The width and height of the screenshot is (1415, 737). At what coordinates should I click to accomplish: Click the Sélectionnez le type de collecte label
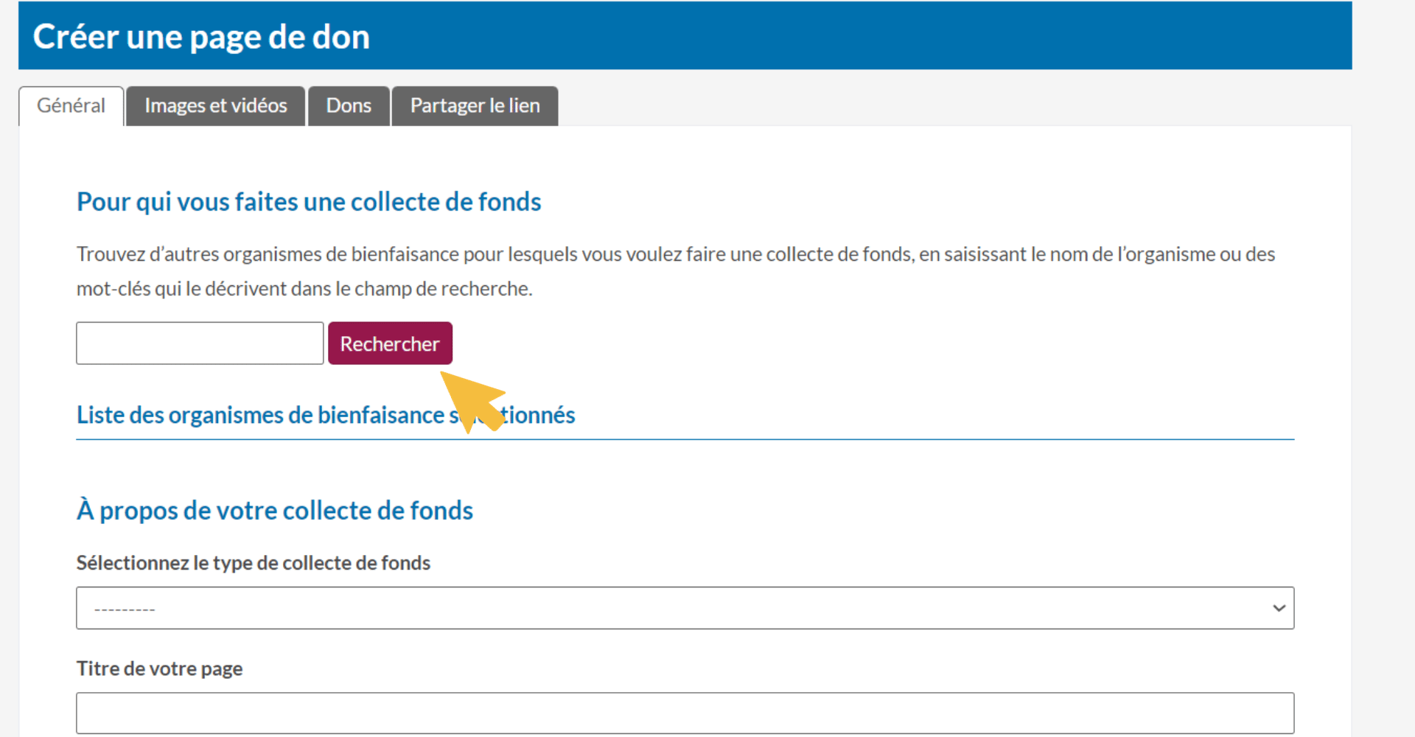tap(254, 563)
